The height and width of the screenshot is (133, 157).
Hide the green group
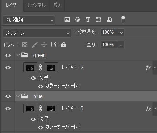click(x=8, y=55)
